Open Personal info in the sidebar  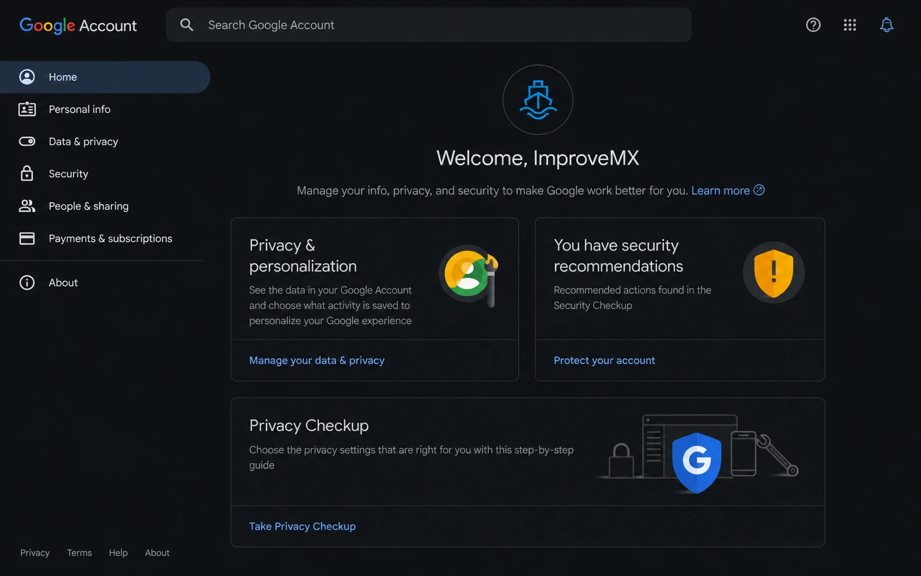[x=105, y=109]
